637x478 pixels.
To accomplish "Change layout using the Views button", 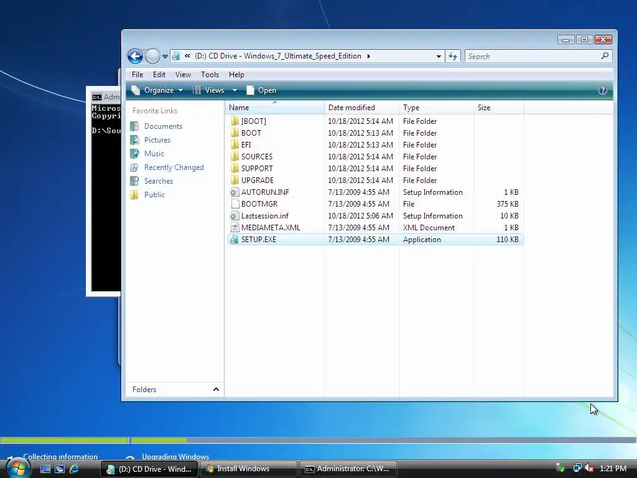I will click(x=208, y=90).
